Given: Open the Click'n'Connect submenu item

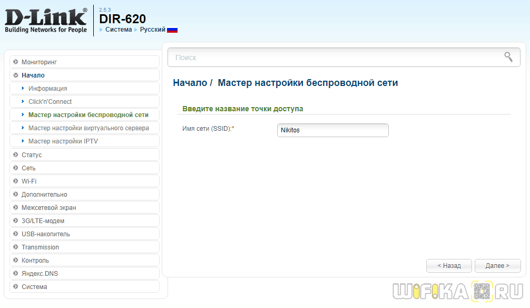Looking at the screenshot, I should point(84,102).
